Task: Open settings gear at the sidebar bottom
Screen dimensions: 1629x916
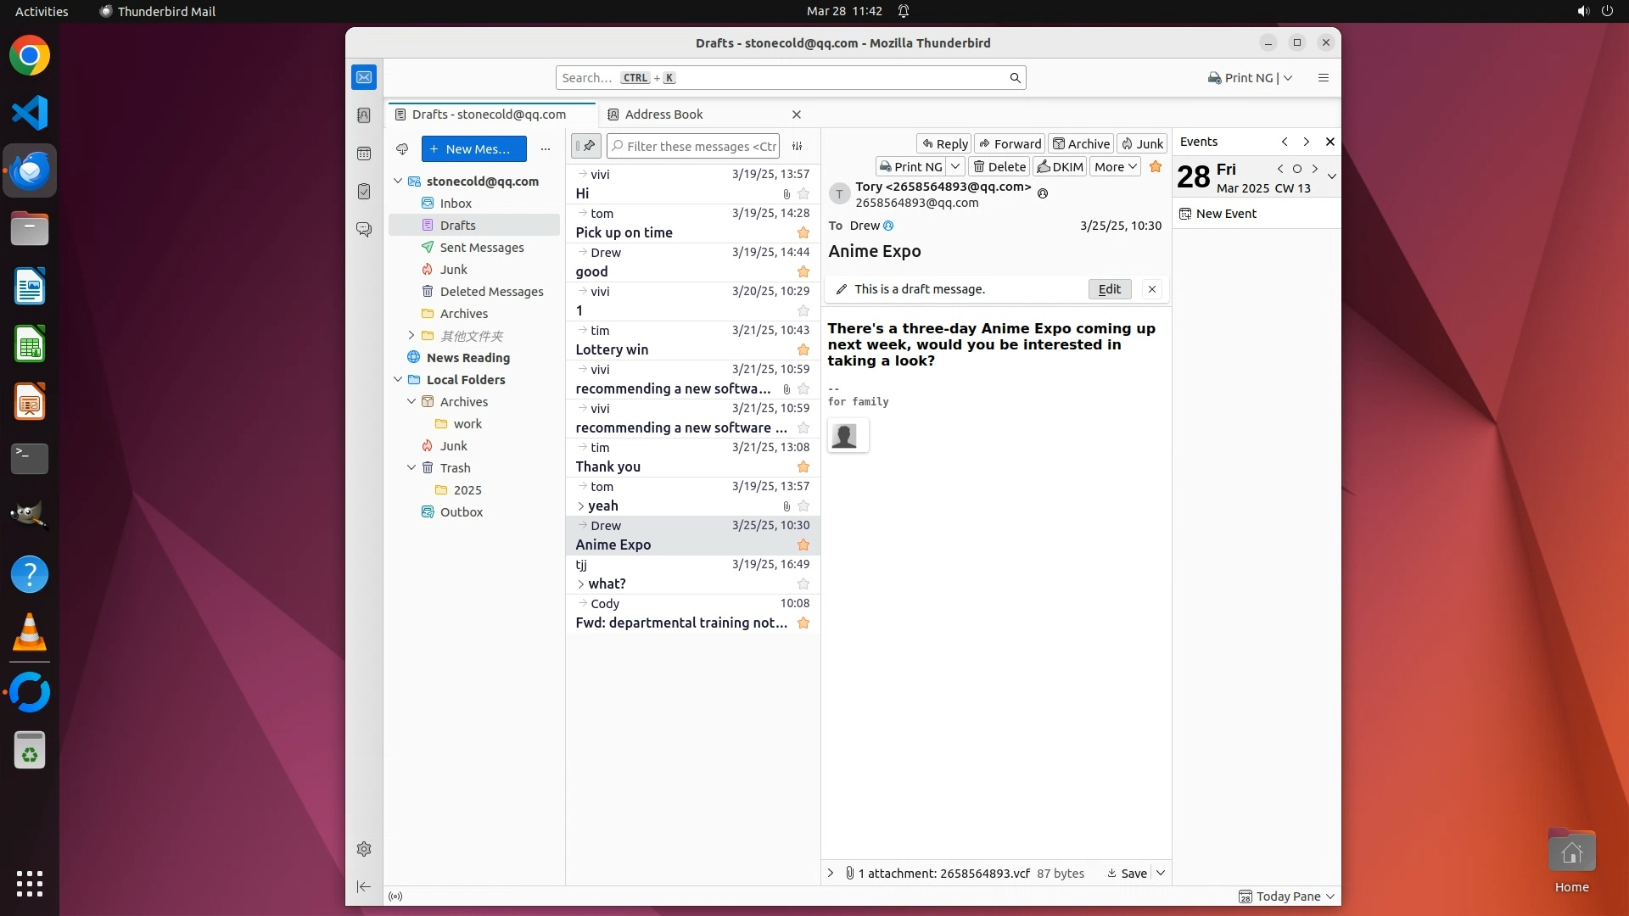Action: click(364, 849)
